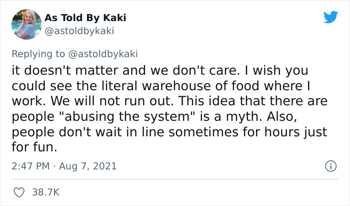This screenshot has width=350, height=206.
Task: Open the 2:47 PM timestamp
Action: tap(30, 166)
